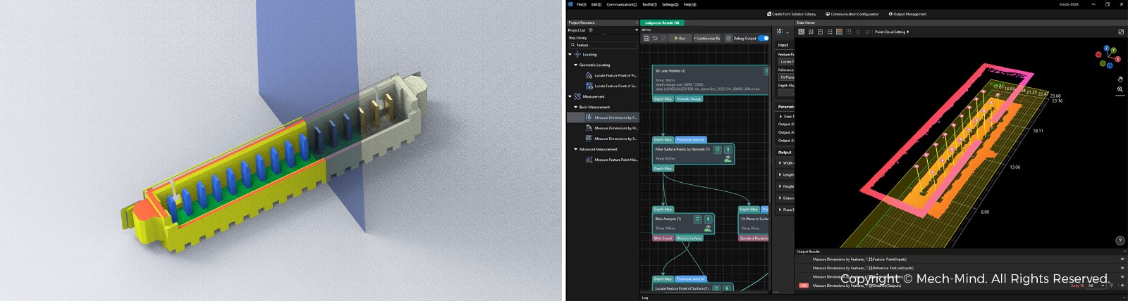Run the Blob Analysis step
1128x301 pixels.
point(708,219)
